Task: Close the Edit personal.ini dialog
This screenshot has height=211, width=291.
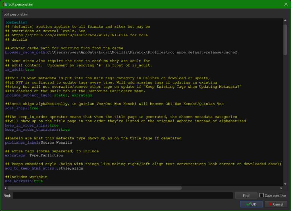Action: pos(286,4)
